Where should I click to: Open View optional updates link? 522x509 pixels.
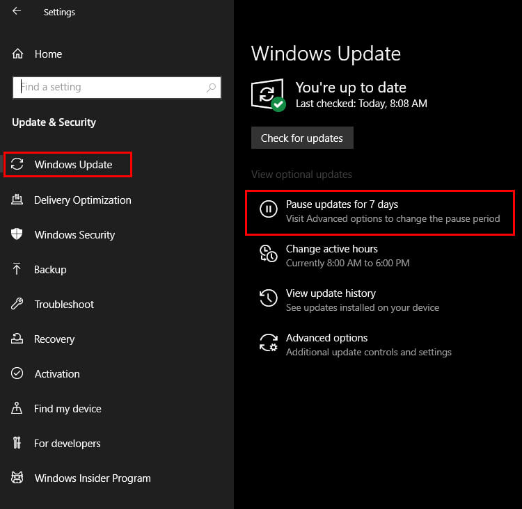[x=301, y=175]
